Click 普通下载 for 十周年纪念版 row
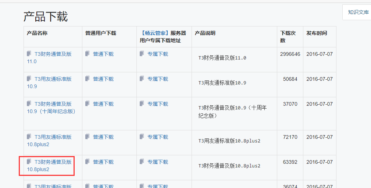This screenshot has height=188, width=371. 103,104
